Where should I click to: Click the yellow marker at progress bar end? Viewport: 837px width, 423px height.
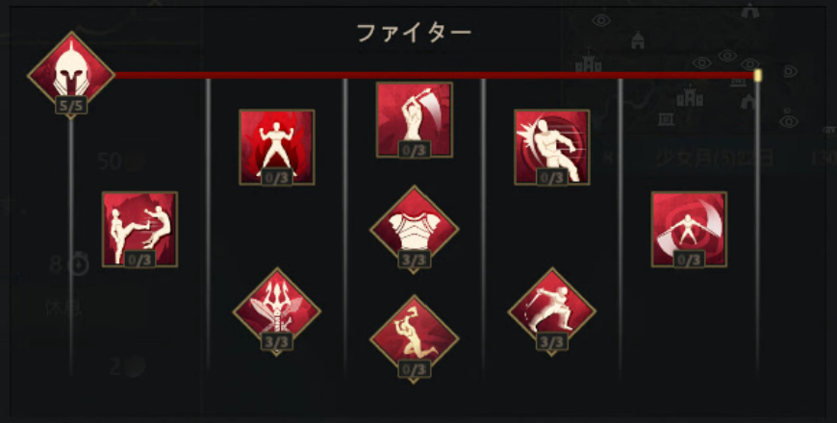click(757, 75)
